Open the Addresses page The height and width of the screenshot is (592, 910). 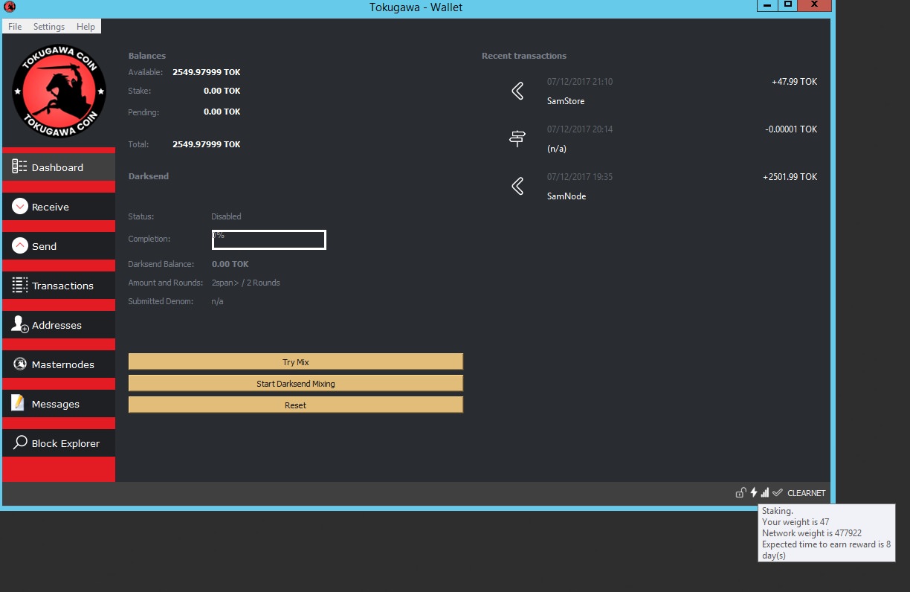coord(59,325)
